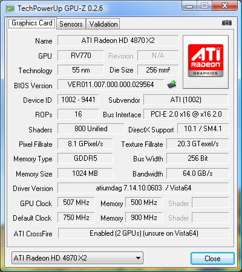
Task: Click the "DirectX Support" label
Action: tap(151, 130)
